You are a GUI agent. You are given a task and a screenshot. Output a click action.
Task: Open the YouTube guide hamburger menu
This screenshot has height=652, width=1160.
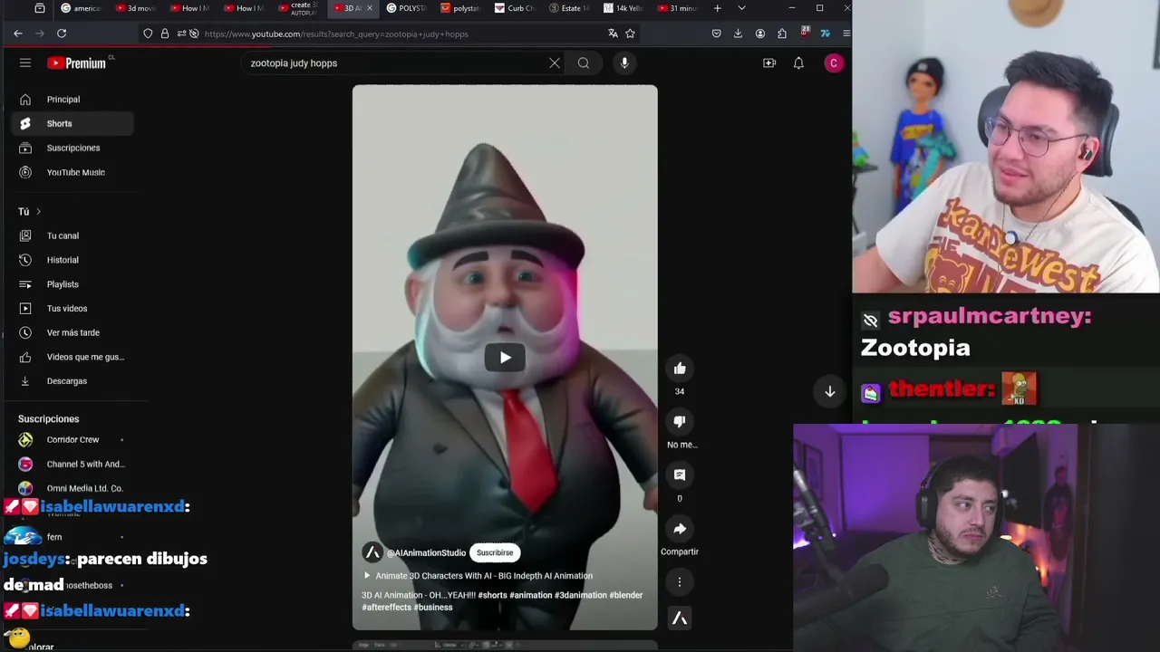[25, 62]
